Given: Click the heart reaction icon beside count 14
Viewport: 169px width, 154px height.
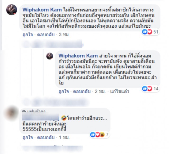Looking at the screenshot, I should [x=150, y=89].
